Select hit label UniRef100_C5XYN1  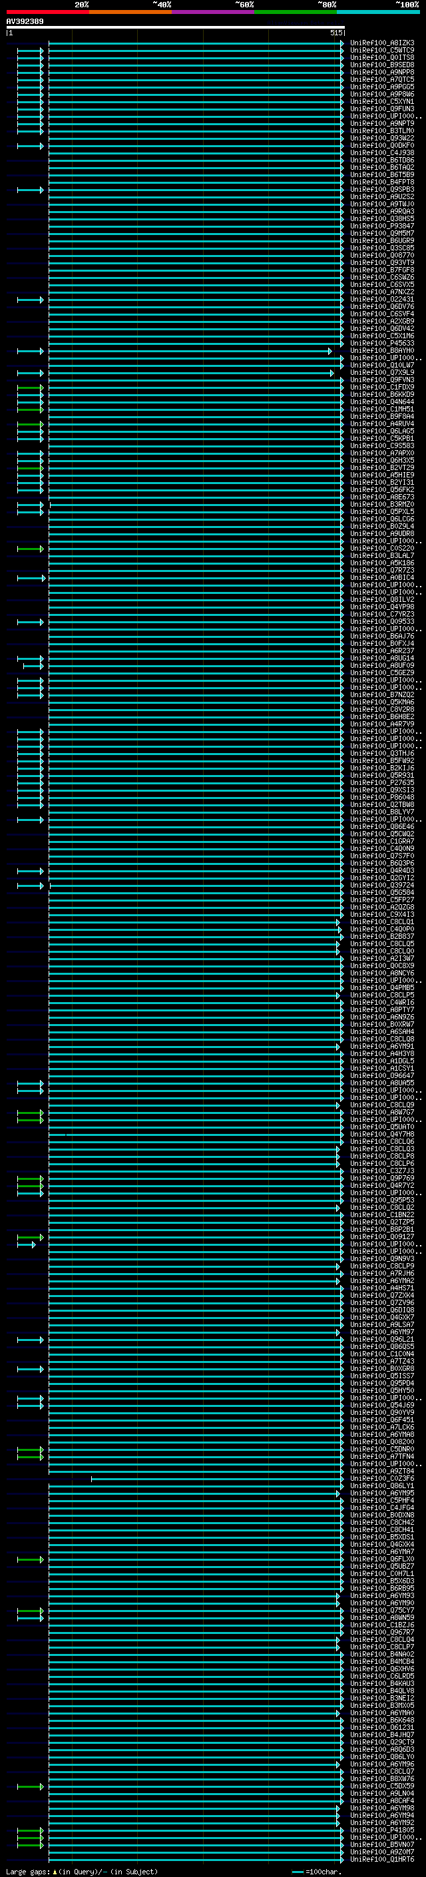pyautogui.click(x=382, y=101)
